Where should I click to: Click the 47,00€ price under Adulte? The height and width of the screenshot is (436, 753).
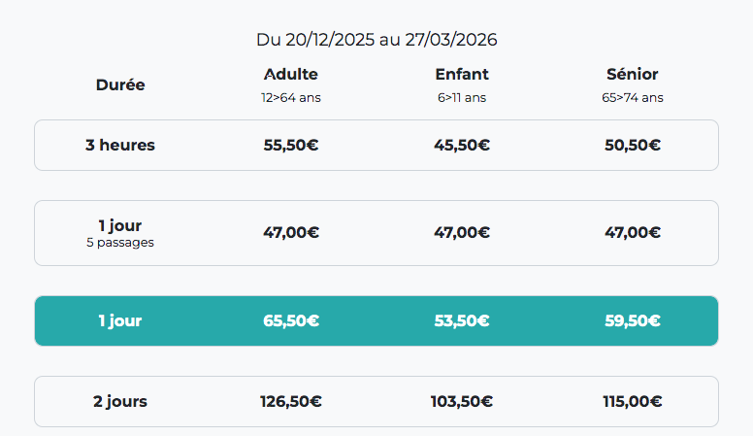[x=291, y=233]
